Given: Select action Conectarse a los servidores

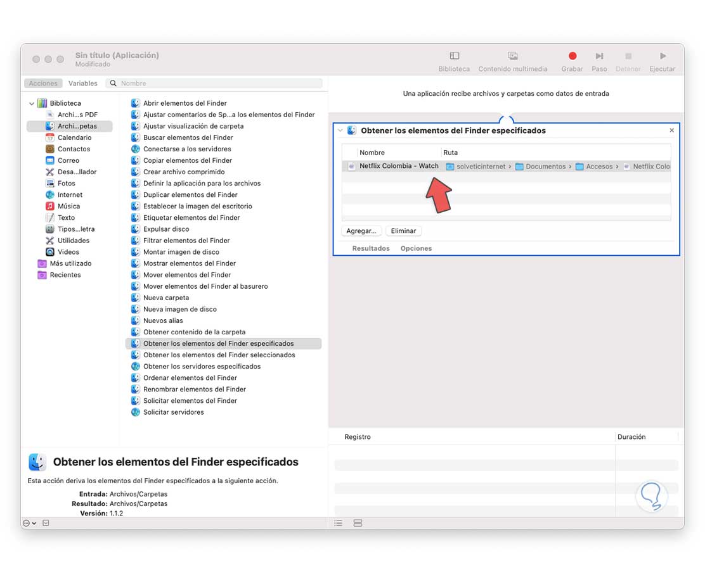Looking at the screenshot, I should click(181, 149).
